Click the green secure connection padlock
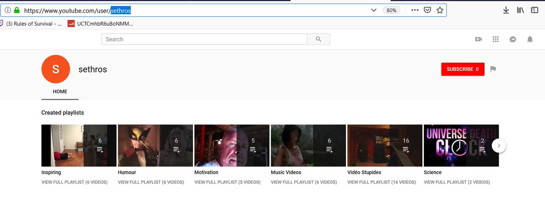 point(17,10)
